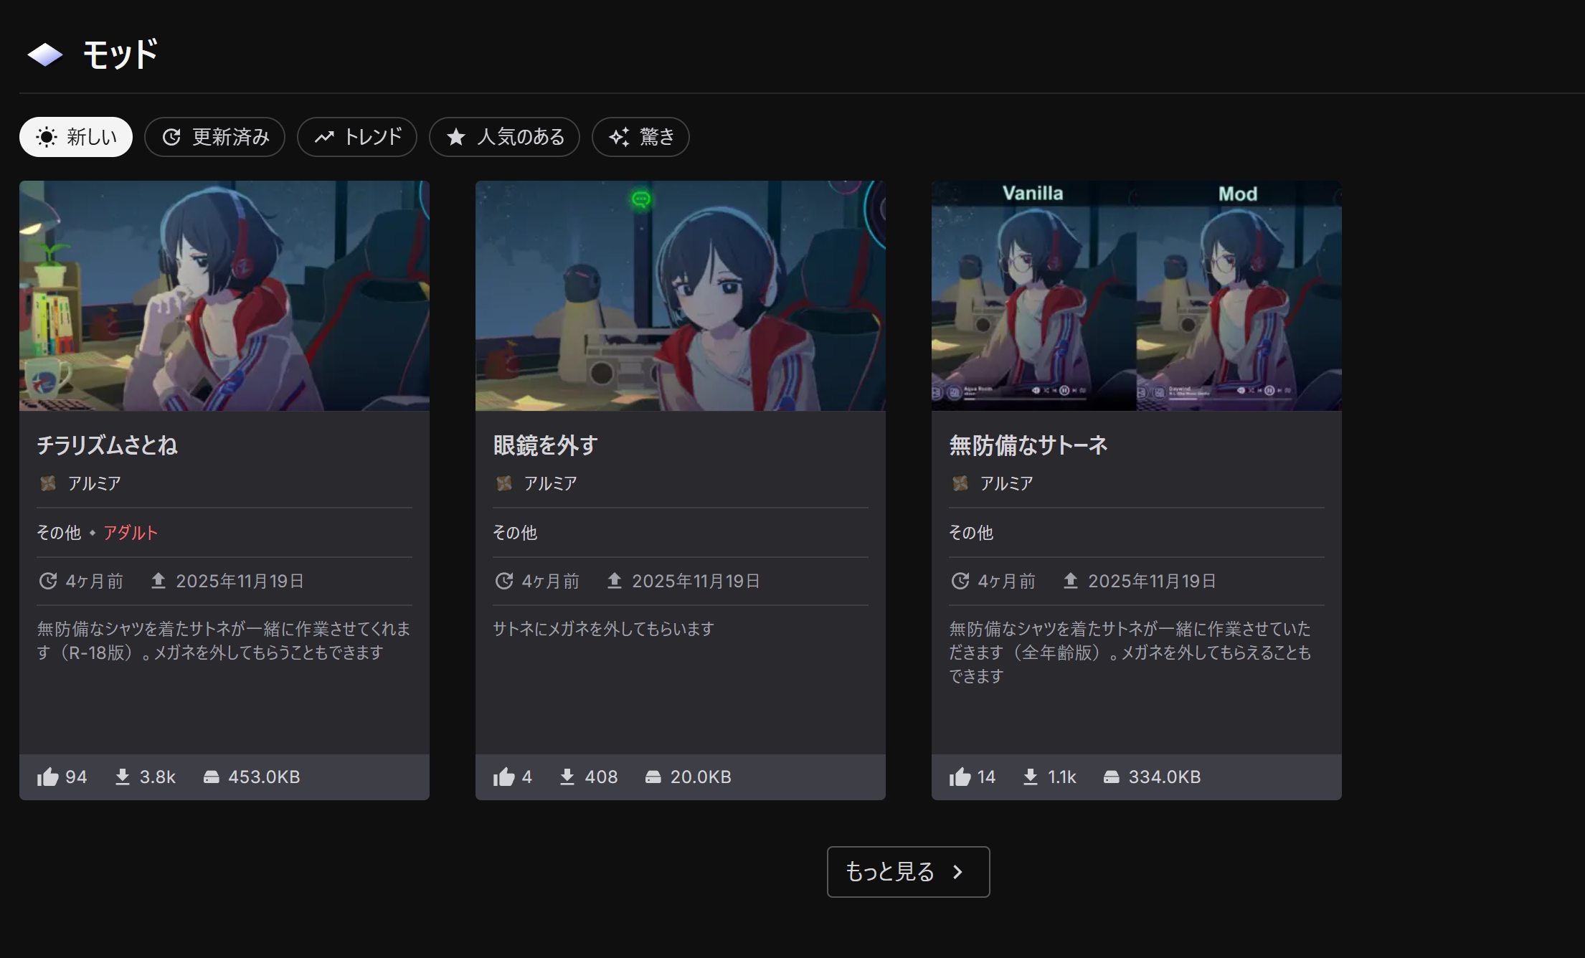This screenshot has width=1585, height=958.
Task: Click the download icon showing 3.8k
Action: tap(123, 777)
